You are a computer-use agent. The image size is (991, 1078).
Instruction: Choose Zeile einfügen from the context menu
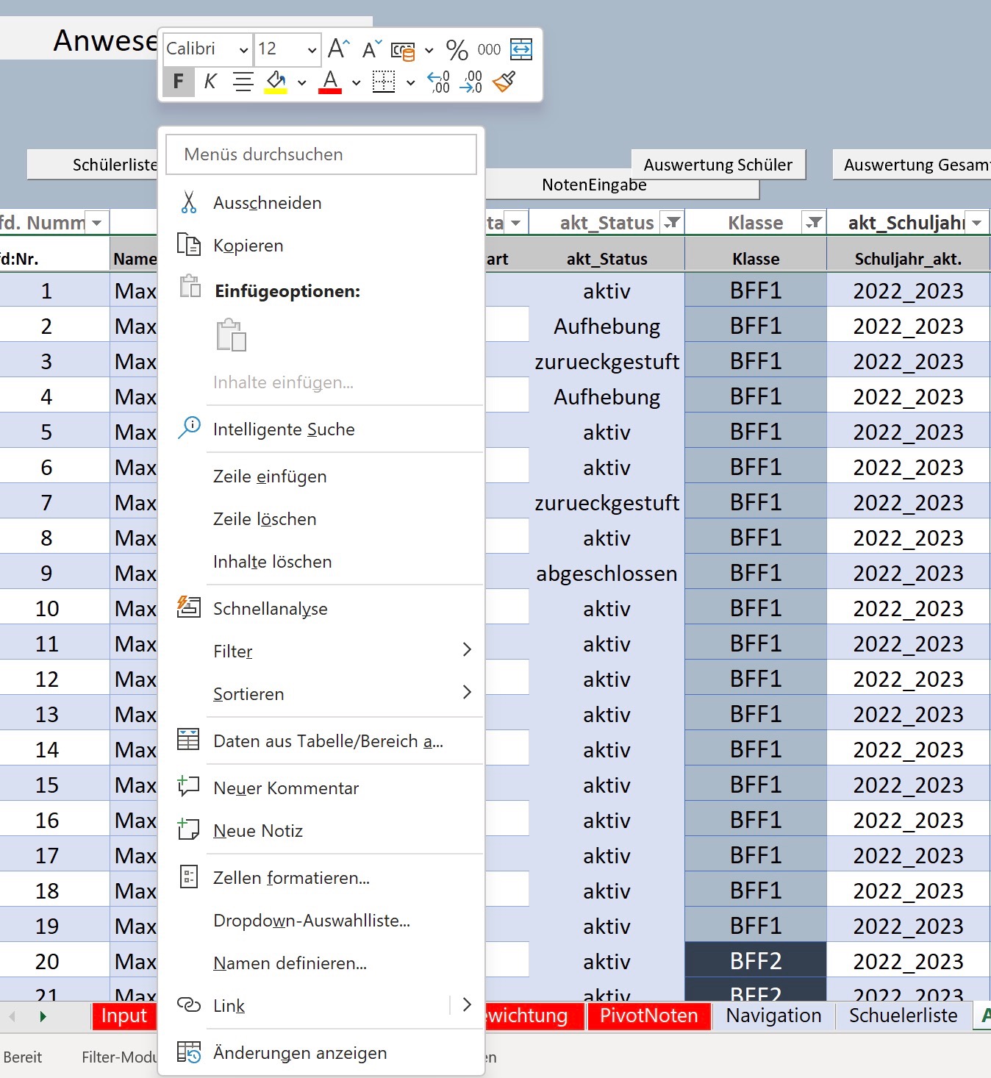tap(269, 476)
